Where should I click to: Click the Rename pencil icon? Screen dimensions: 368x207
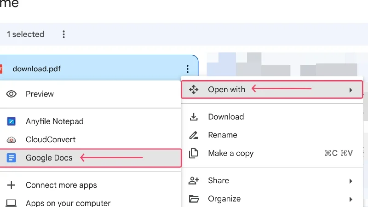[x=194, y=135]
